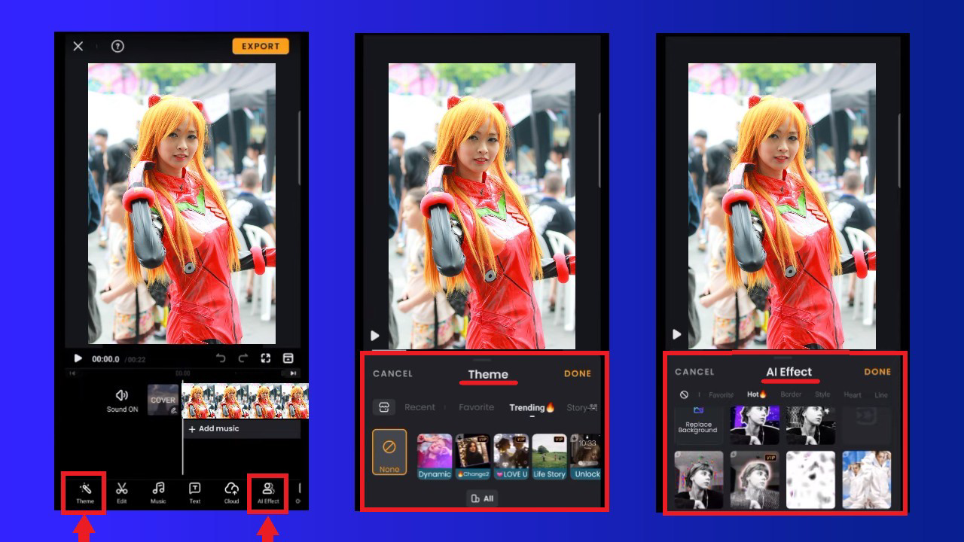Confirm the Theme panel with DONE
The width and height of the screenshot is (964, 542).
(x=578, y=373)
